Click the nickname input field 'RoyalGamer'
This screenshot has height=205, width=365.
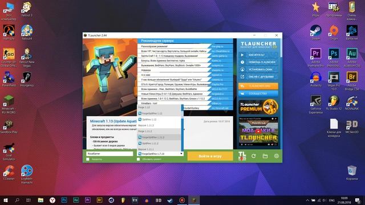[109, 154]
